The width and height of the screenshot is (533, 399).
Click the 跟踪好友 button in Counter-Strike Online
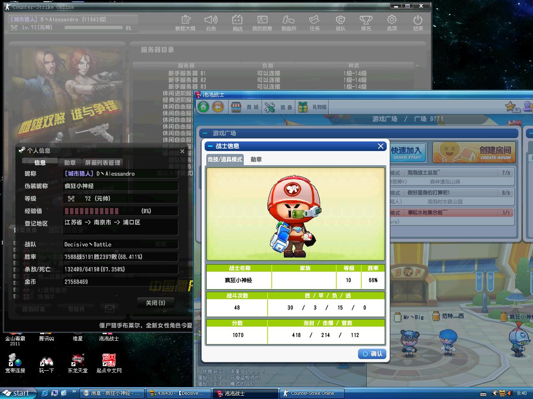click(34, 309)
